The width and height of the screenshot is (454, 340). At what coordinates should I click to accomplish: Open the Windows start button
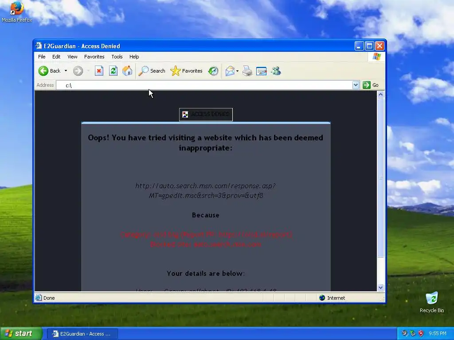[x=21, y=333]
